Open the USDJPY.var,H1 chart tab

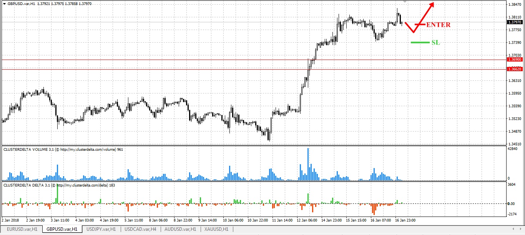tap(101, 229)
